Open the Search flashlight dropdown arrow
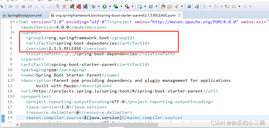This screenshot has width=269, height=128. pyautogui.click(x=182, y=6)
